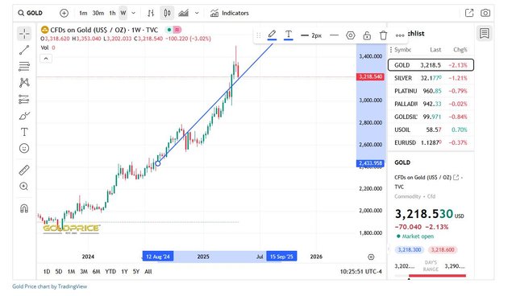Set range to 6M

tap(96, 271)
